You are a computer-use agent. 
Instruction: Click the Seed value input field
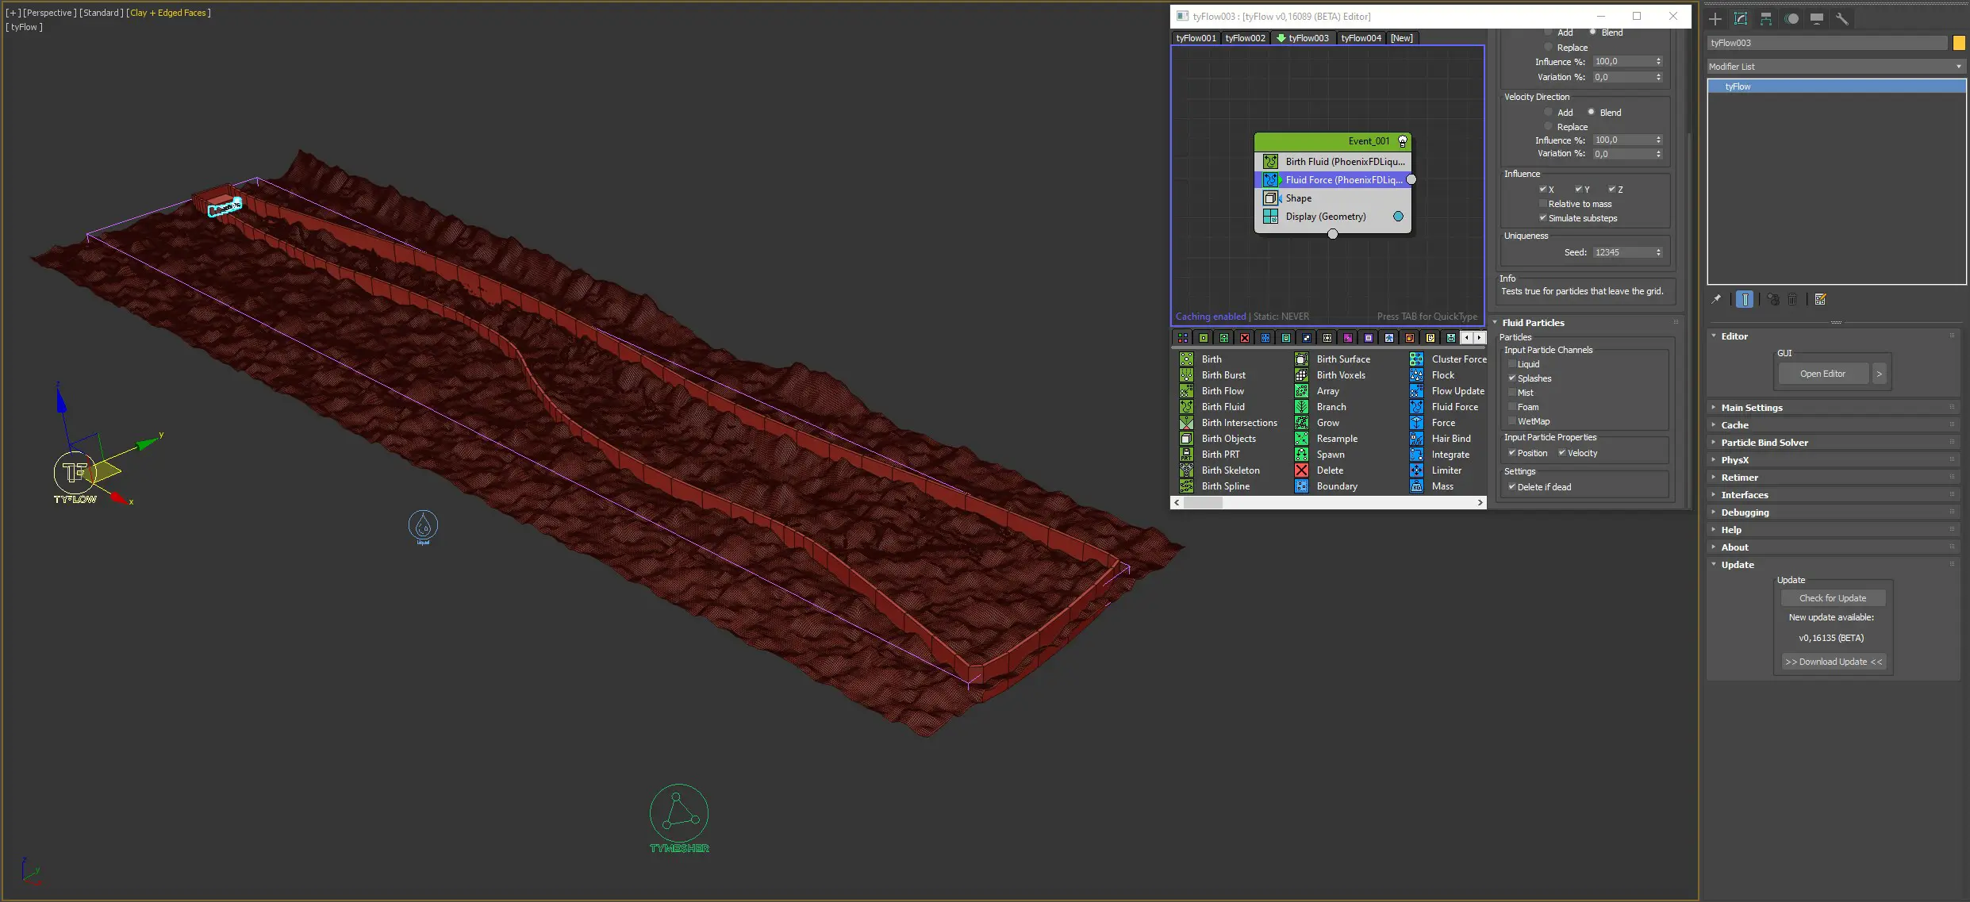(x=1623, y=251)
